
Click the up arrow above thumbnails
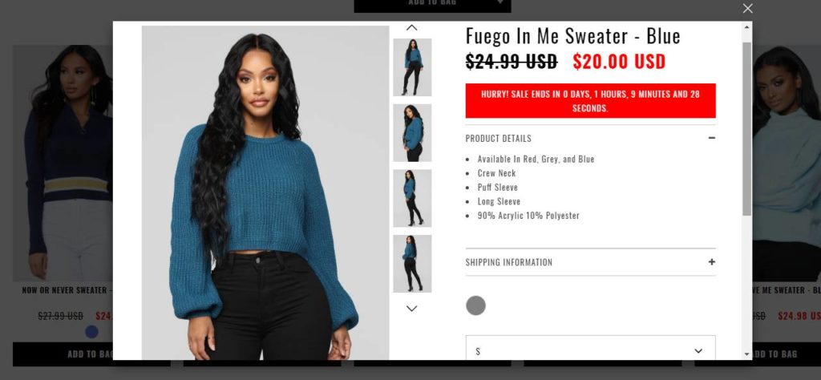(412, 28)
